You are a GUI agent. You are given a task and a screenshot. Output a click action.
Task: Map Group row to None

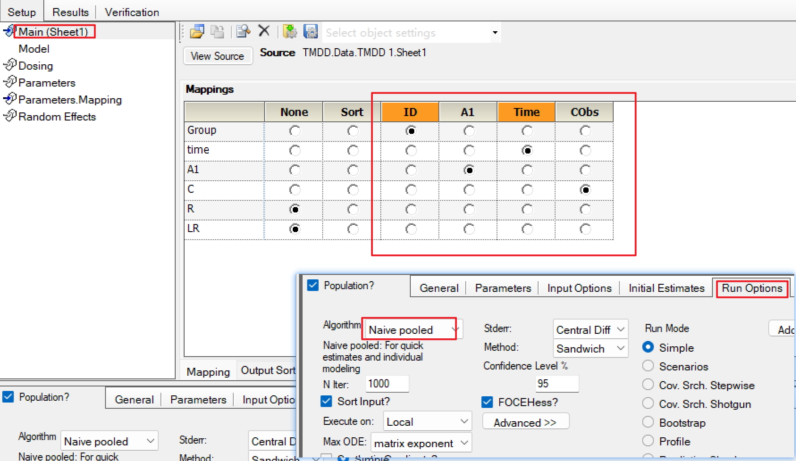(295, 131)
